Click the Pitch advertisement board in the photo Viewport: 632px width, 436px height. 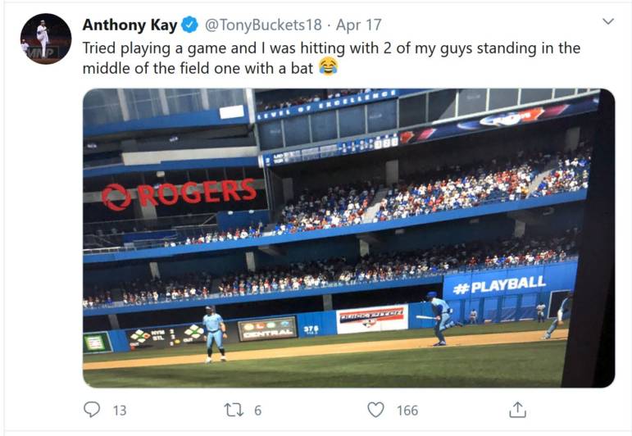(x=372, y=318)
